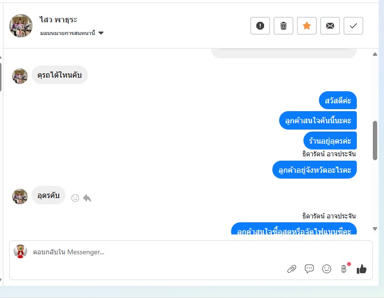
Task: Open saved replies speech bubble icon
Action: click(x=309, y=269)
